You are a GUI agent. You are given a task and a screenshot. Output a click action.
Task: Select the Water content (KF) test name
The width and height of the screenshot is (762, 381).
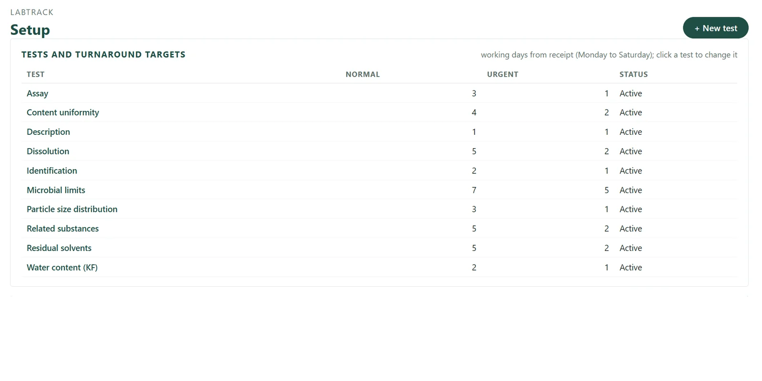coord(62,268)
